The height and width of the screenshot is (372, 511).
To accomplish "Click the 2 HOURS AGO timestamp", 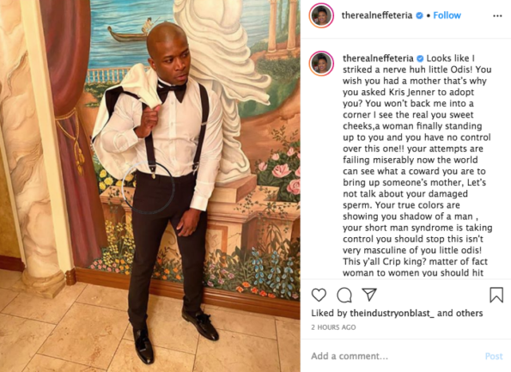I will 333,327.
